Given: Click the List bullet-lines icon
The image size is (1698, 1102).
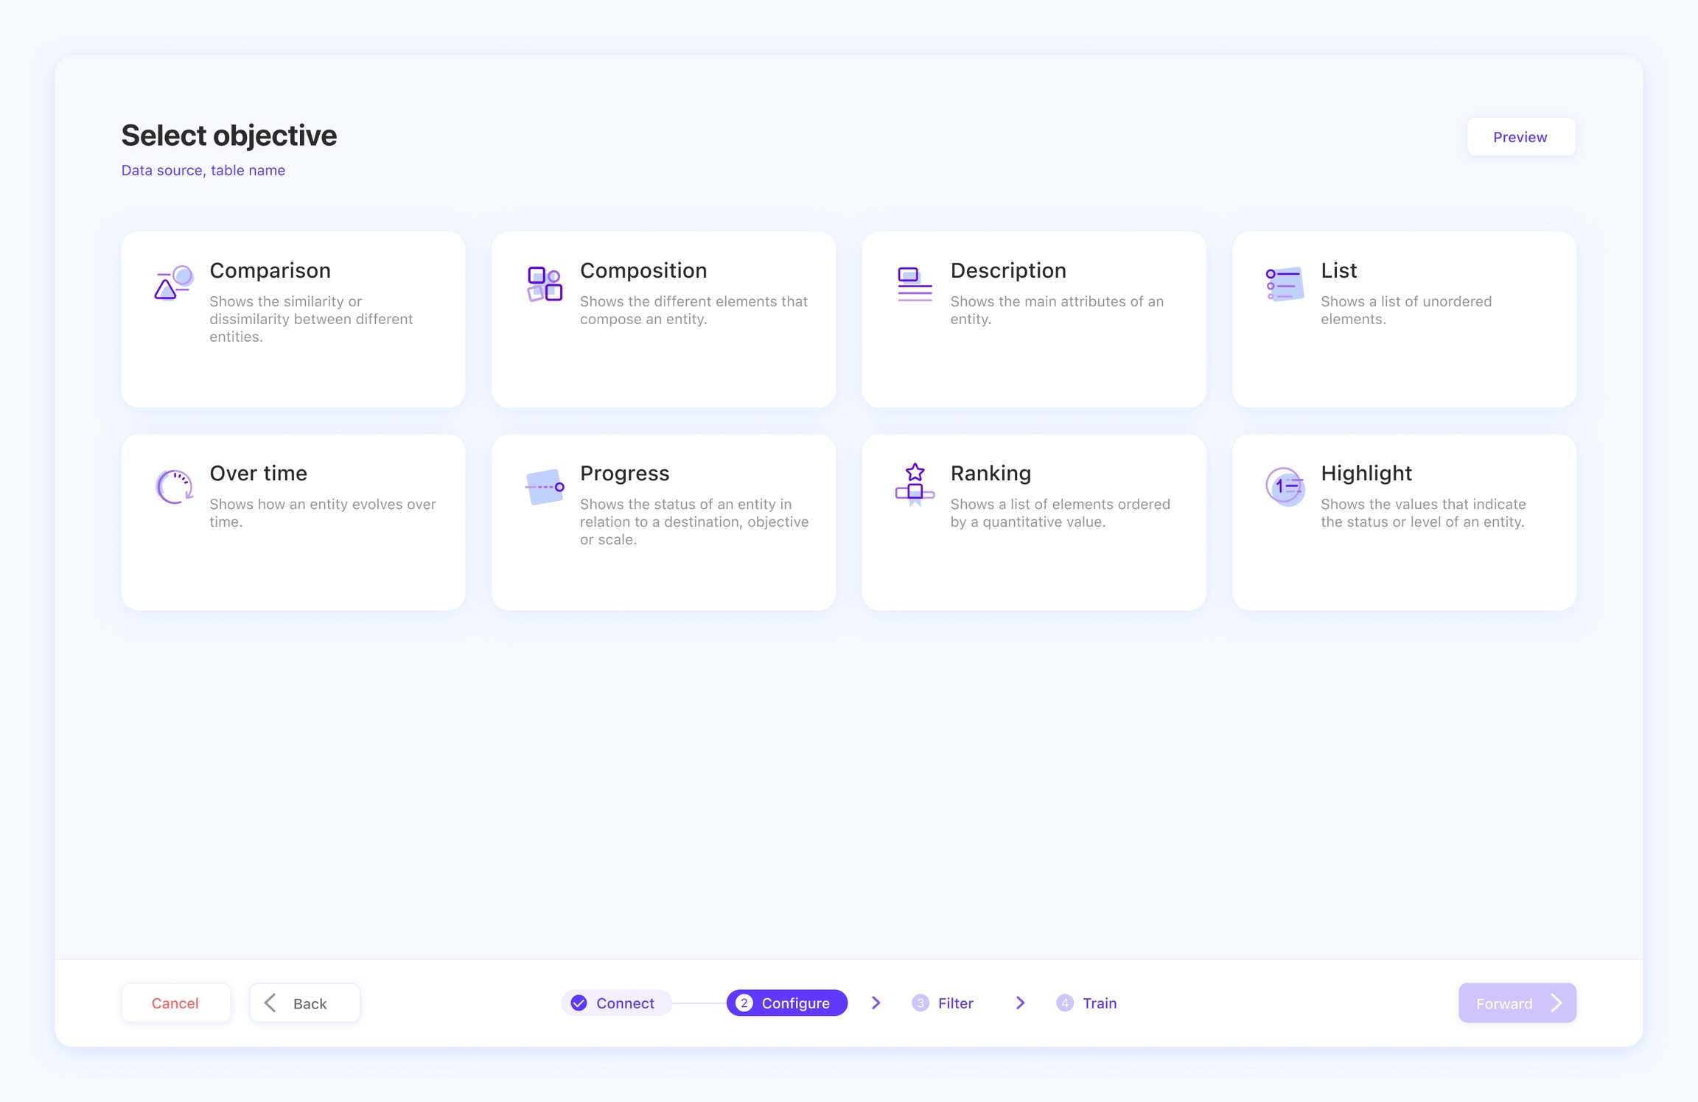Looking at the screenshot, I should click(1285, 284).
